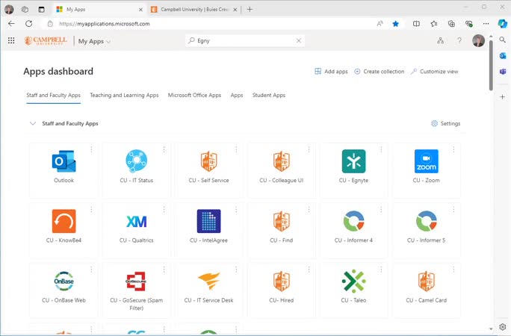Click the Create collection button
The width and height of the screenshot is (511, 336).
(379, 72)
